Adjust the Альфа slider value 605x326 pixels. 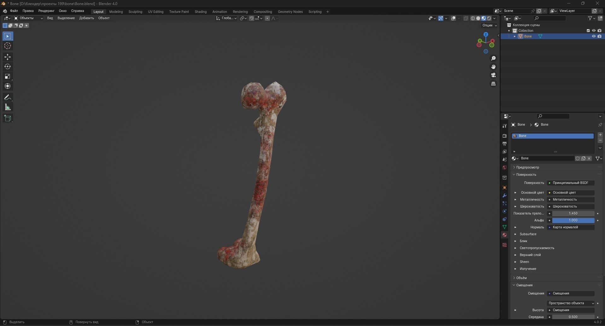(573, 220)
